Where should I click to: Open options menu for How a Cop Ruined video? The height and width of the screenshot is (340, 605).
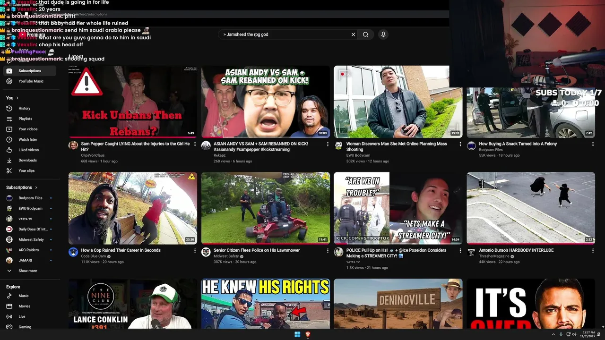[195, 251]
